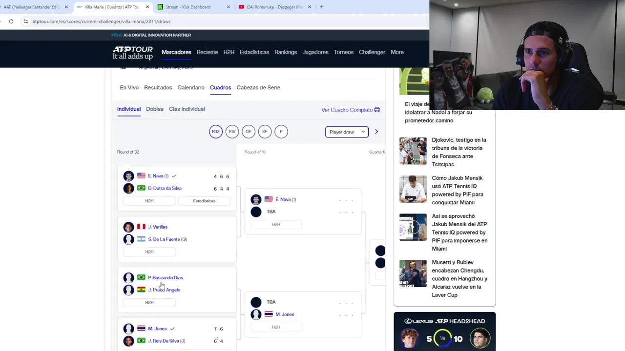Close the AAT Challenger Santander tab
625x351 pixels.
(67, 7)
